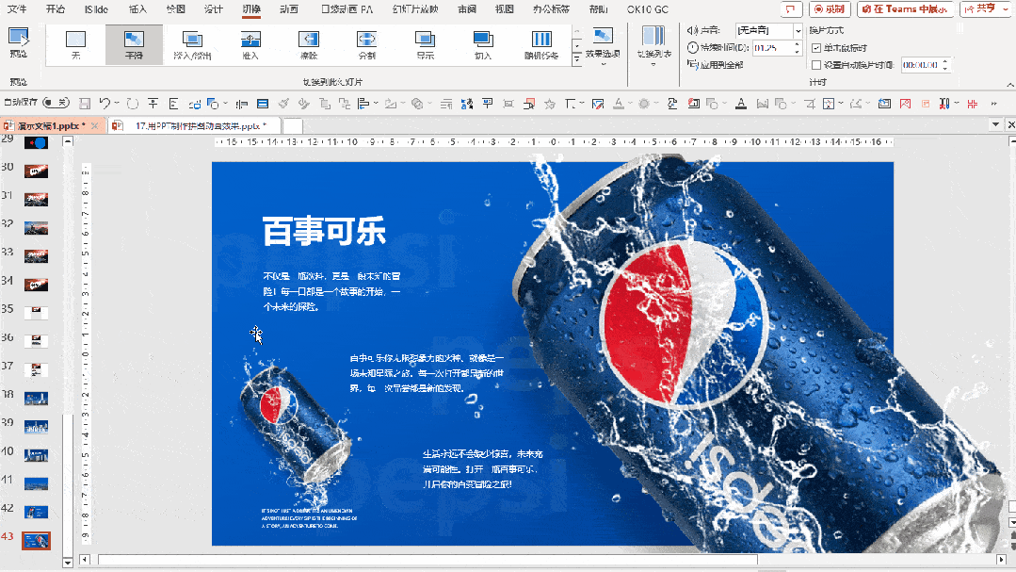Switch to the 幻灯片放映 (Slide Show) tab
The height and width of the screenshot is (572, 1016).
[x=415, y=9]
